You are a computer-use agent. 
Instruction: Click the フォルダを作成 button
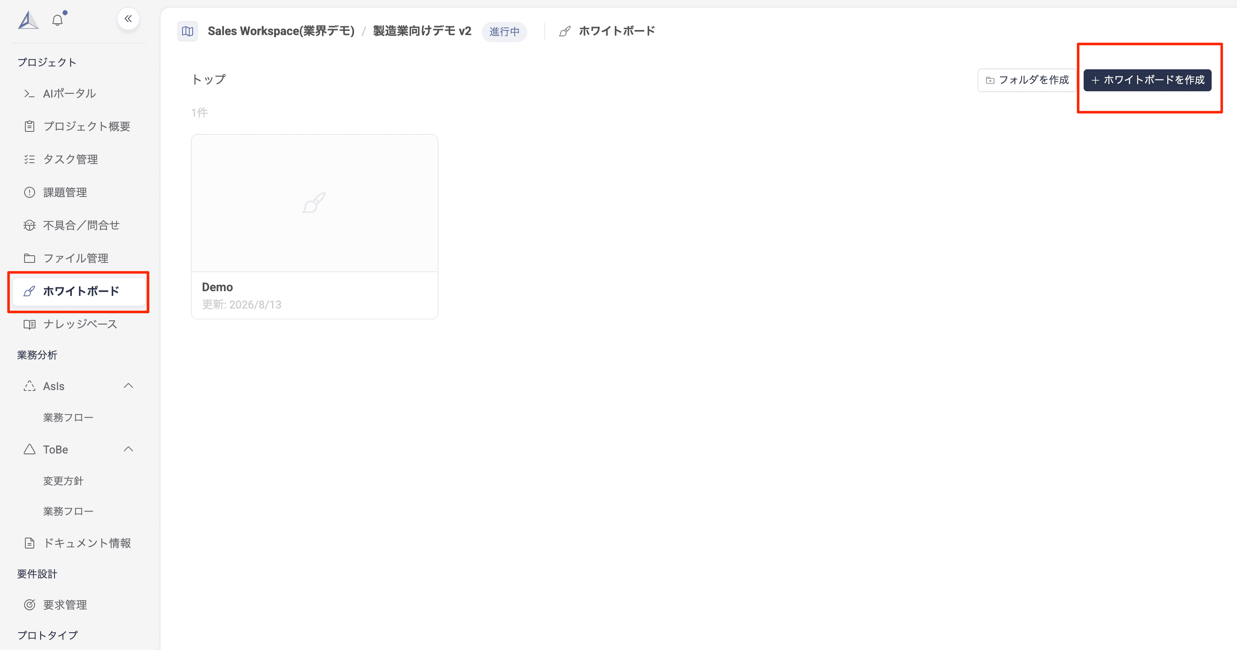click(x=1027, y=80)
